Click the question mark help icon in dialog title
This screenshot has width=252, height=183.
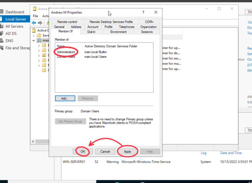coord(143,12)
